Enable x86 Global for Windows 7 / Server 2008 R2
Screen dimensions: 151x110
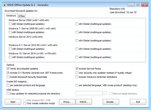coord(10,32)
